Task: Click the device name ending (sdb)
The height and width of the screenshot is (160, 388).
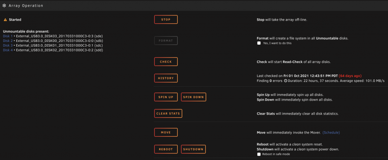Action: (60, 41)
